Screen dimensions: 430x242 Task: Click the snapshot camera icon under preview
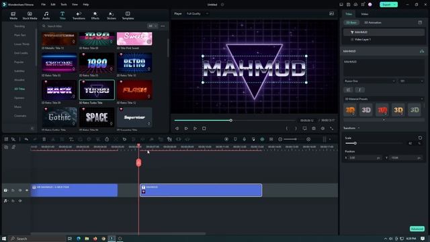(314, 128)
